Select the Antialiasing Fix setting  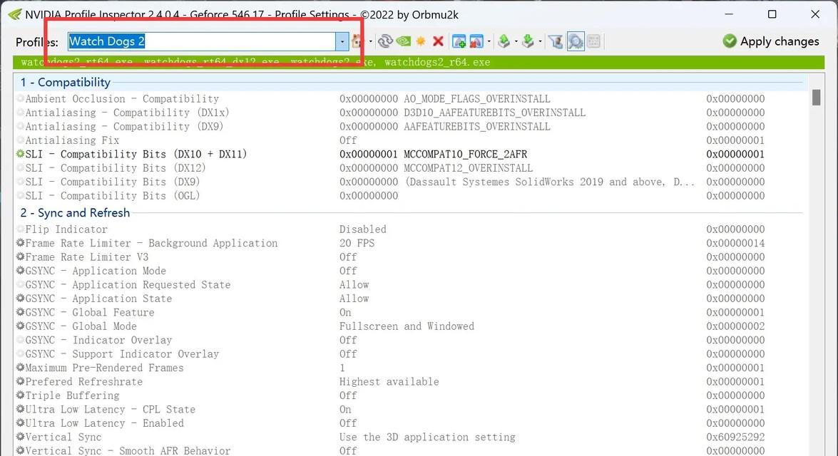tap(72, 140)
